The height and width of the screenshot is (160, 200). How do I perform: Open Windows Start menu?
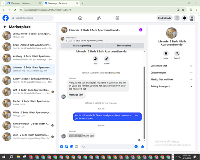point(4,157)
